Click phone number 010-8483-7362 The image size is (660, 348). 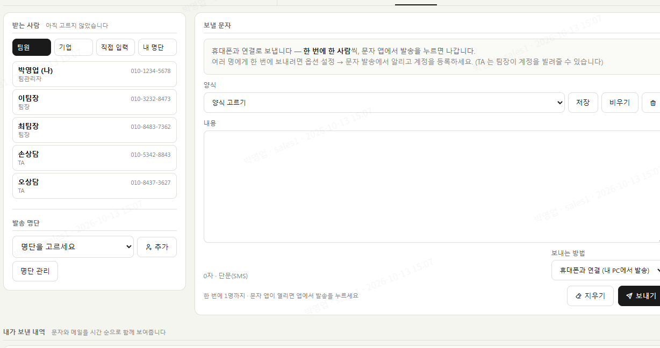click(150, 127)
